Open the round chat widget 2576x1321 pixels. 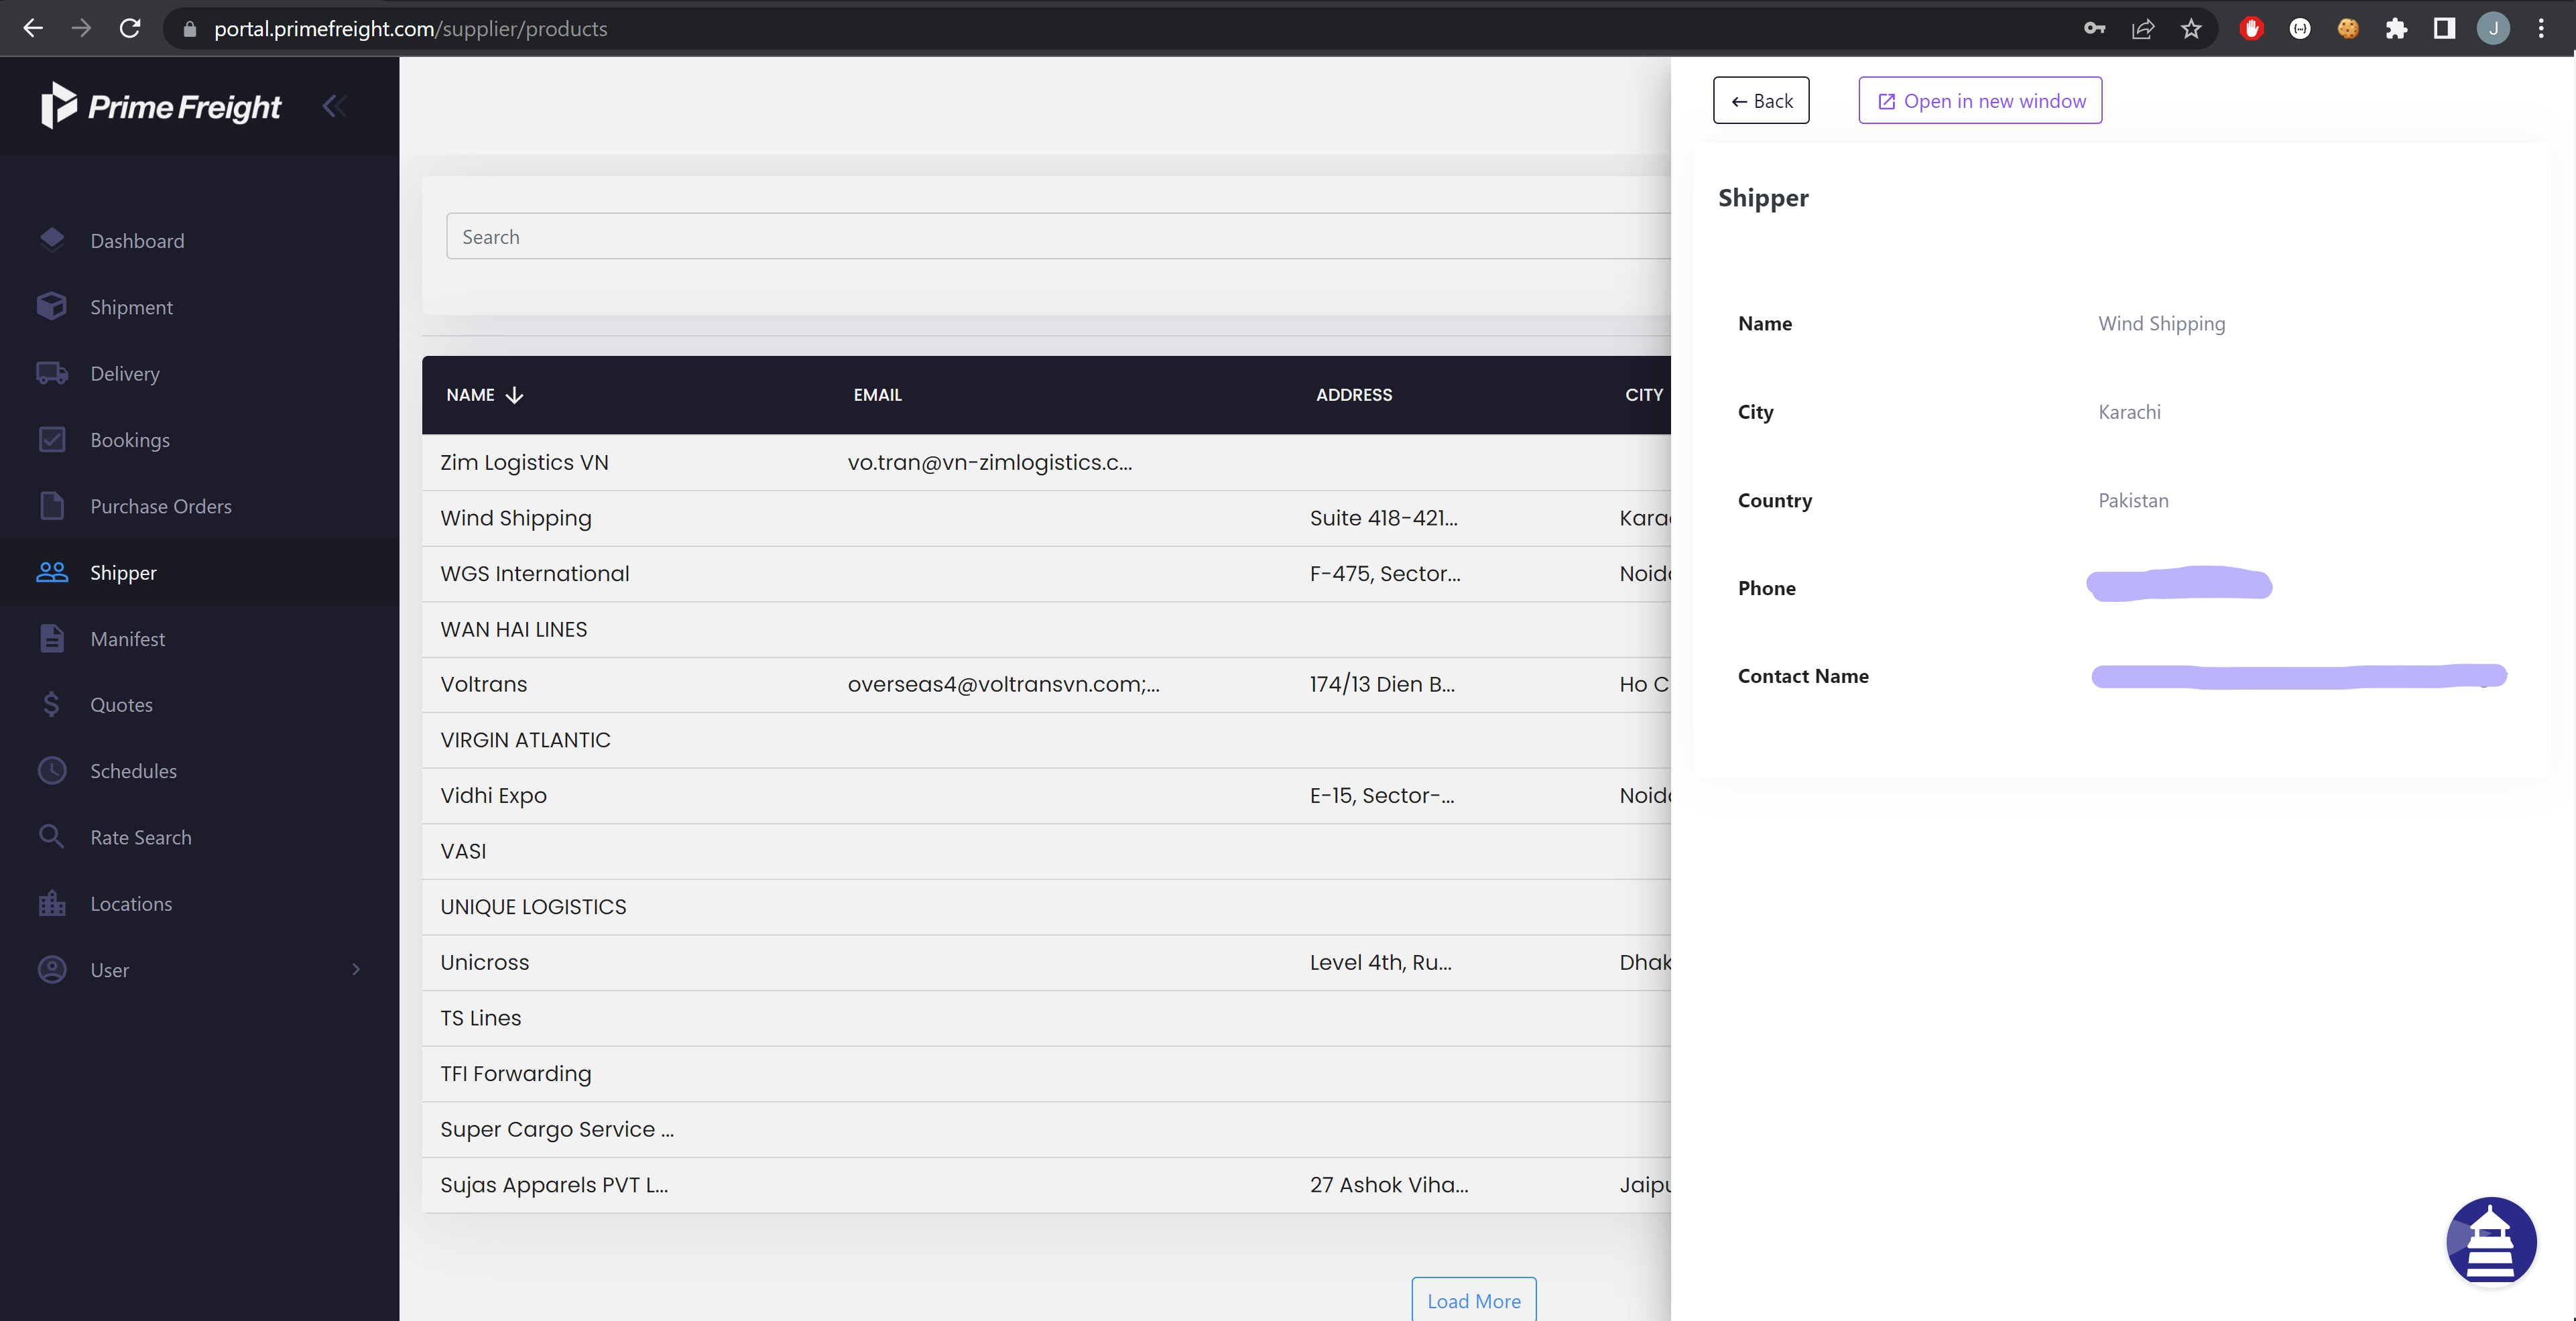coord(2491,1241)
